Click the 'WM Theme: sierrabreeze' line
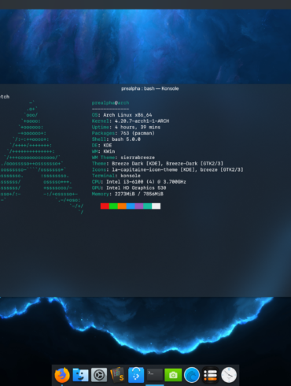 pos(123,158)
